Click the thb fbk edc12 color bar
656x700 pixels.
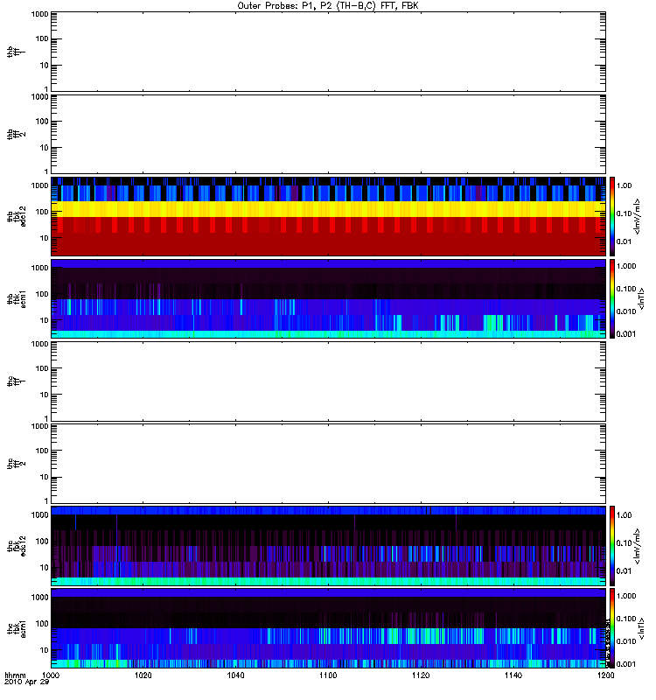click(x=612, y=216)
